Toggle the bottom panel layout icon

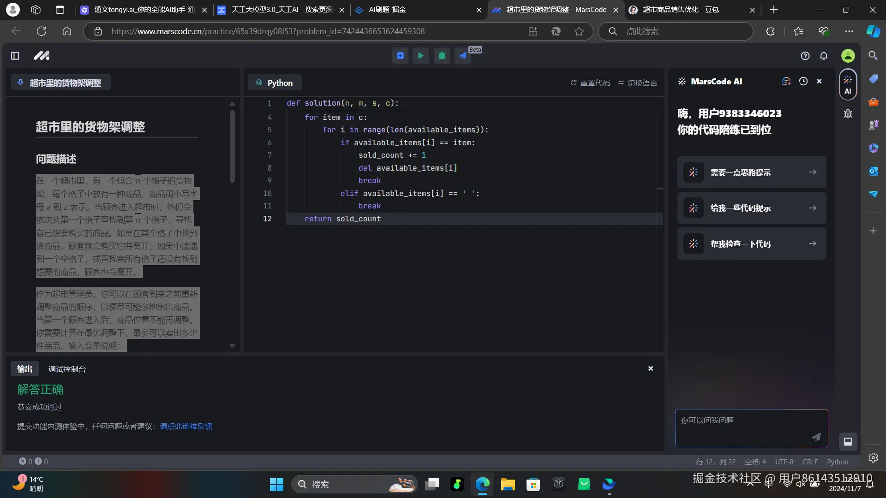[x=848, y=442]
